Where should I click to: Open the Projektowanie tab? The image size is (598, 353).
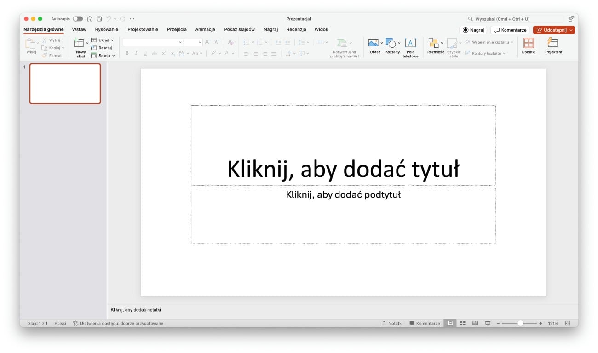(143, 29)
